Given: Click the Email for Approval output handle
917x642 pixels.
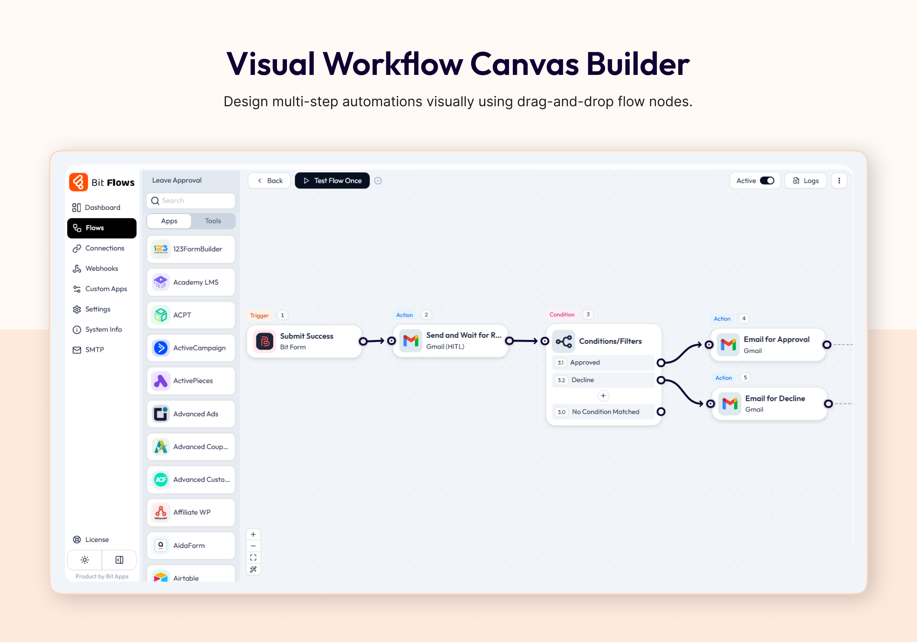Looking at the screenshot, I should tap(827, 344).
